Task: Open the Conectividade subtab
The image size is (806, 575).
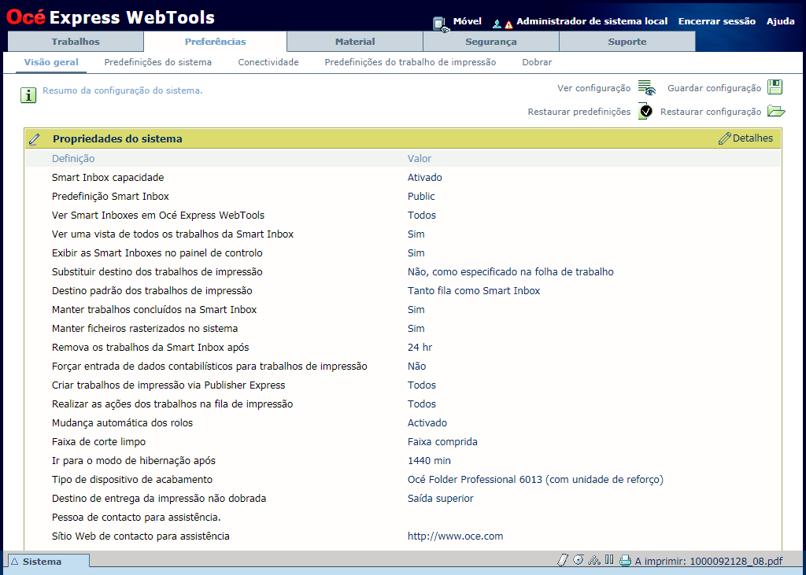Action: 268,62
